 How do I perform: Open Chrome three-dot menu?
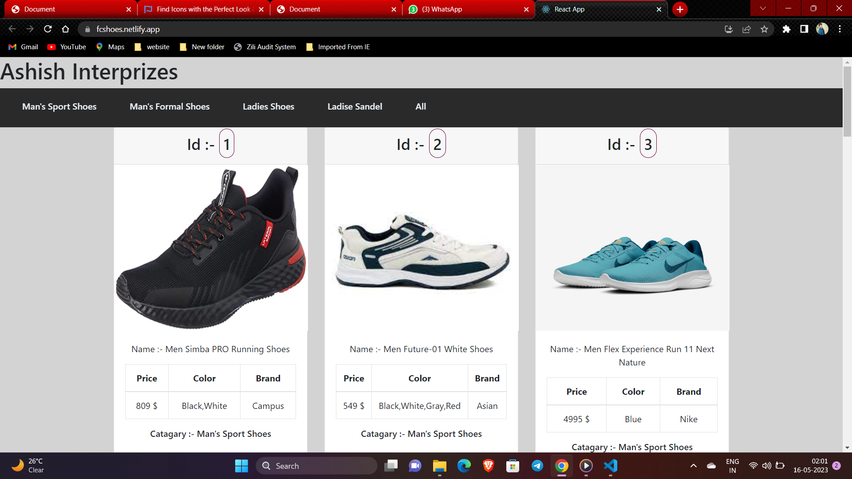coord(840,29)
